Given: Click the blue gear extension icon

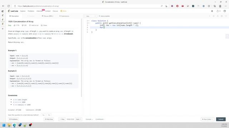Looking at the screenshot, I should [x=204, y=6].
